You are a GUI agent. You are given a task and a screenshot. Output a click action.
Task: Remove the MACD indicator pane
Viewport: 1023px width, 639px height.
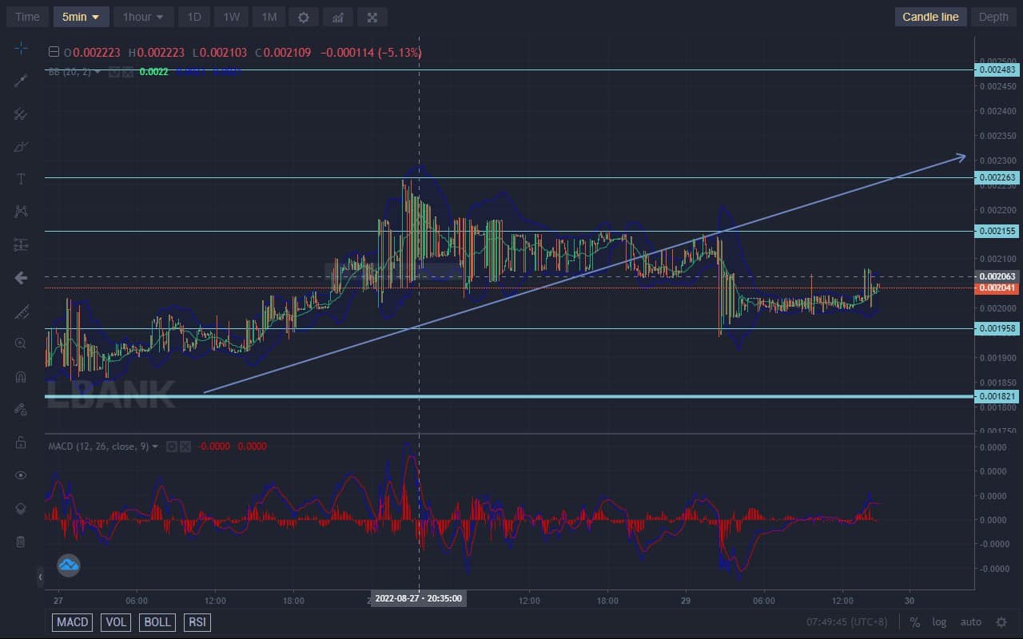coord(185,447)
